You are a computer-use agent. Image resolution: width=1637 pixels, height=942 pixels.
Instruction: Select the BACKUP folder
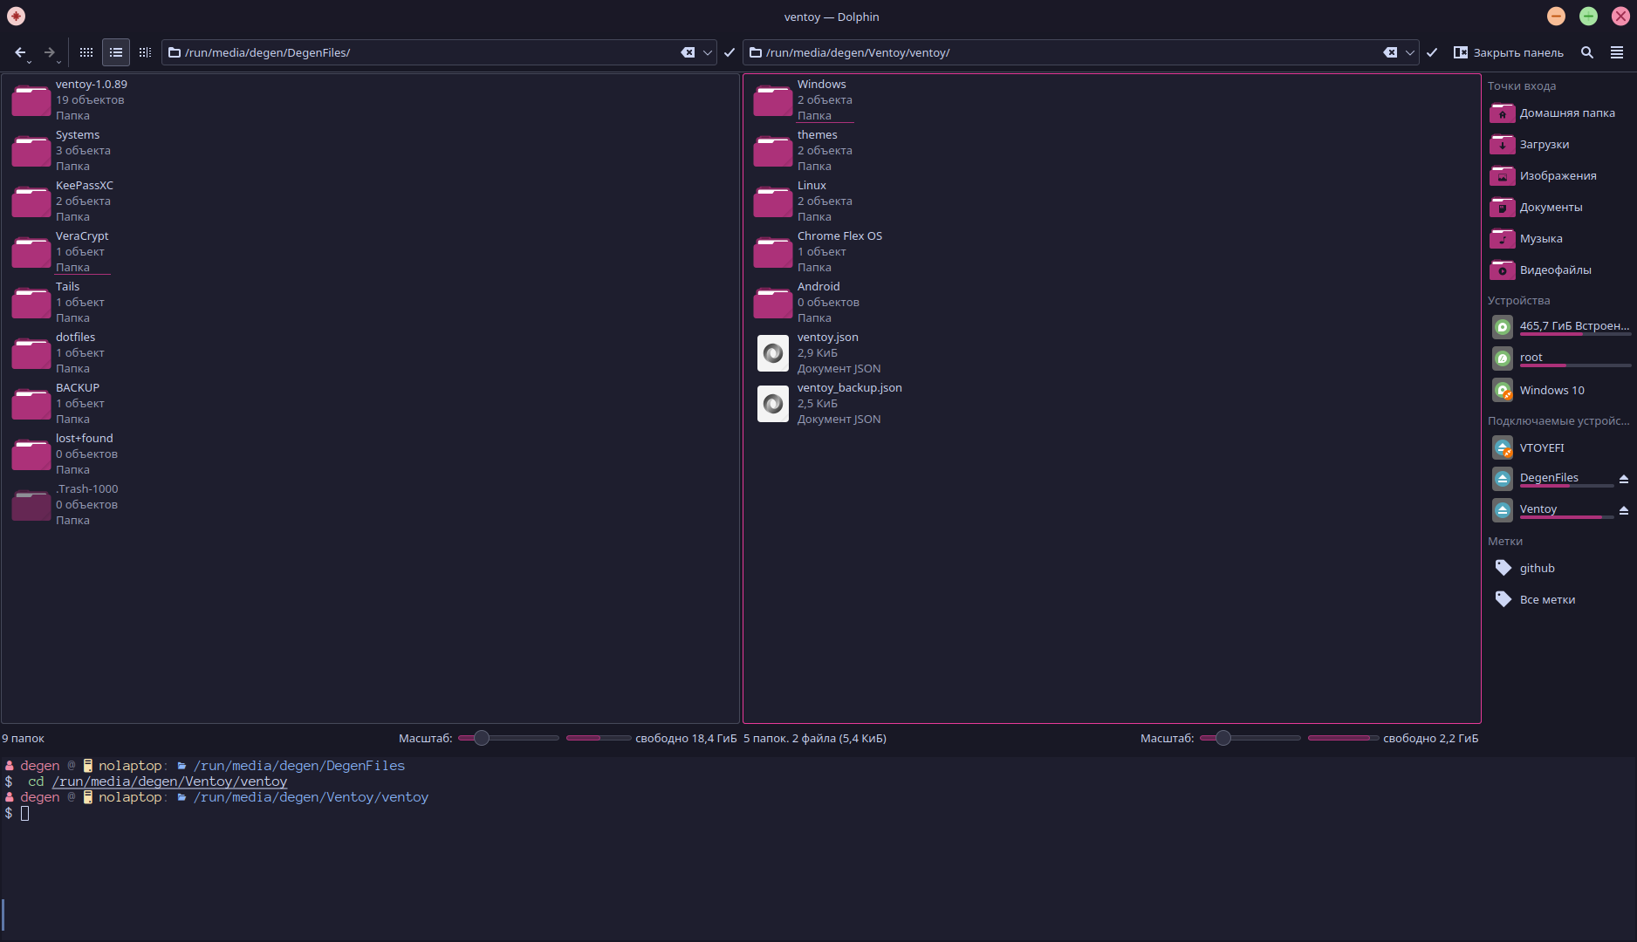pyautogui.click(x=58, y=403)
